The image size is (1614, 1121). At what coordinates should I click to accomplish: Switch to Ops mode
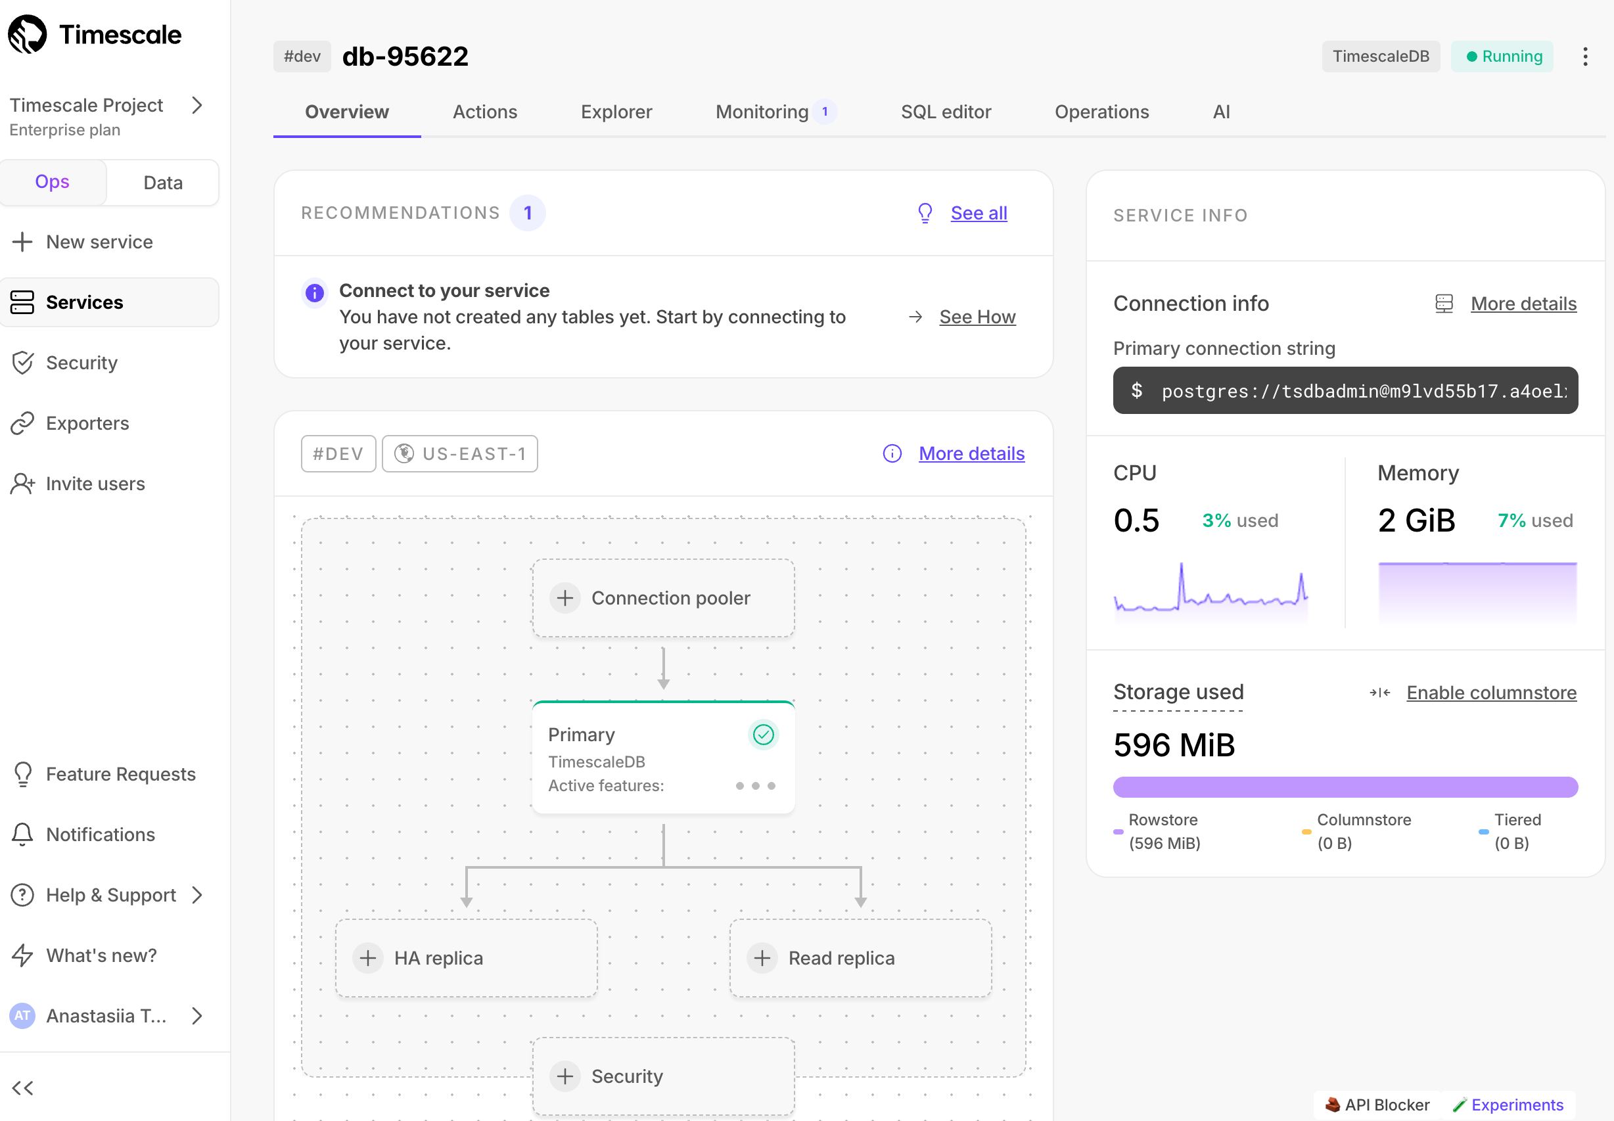point(53,183)
